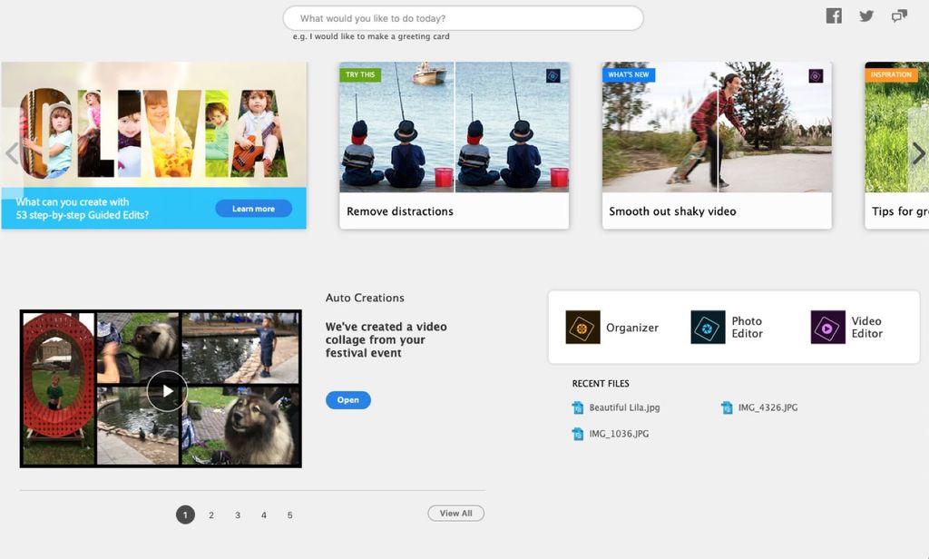Click the purple badge on the fishing card
This screenshot has width=929, height=559.
click(x=554, y=76)
